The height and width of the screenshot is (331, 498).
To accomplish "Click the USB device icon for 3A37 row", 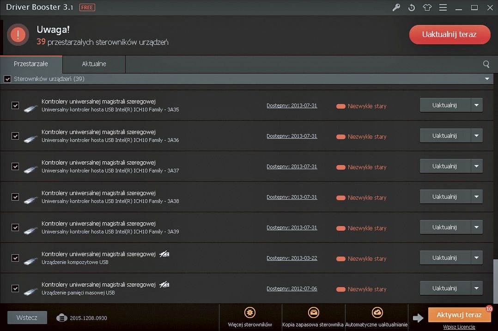I will click(x=30, y=169).
